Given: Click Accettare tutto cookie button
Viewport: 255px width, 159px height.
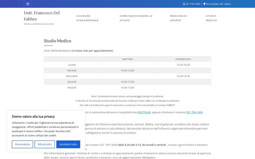Looking at the screenshot, I should 68,144.
